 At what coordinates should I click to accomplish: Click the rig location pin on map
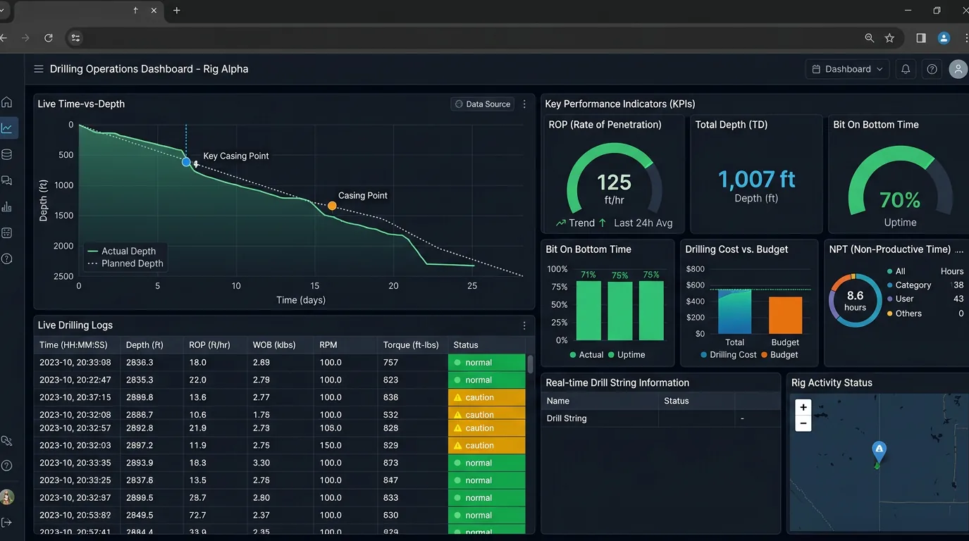tap(879, 453)
